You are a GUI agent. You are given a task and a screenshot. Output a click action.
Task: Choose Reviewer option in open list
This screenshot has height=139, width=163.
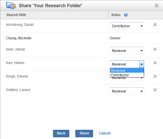pos(127,71)
